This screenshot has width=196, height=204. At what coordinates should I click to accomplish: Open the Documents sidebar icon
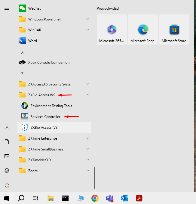pos(7,142)
